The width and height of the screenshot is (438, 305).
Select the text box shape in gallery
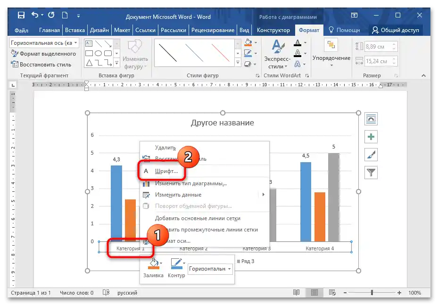coord(89,43)
